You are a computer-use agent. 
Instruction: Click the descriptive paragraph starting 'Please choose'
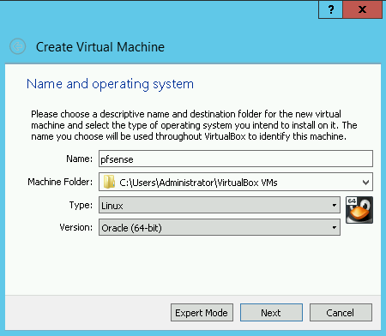(x=194, y=125)
